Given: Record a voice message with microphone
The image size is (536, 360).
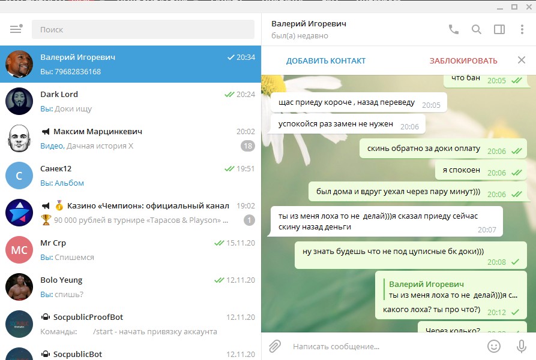Looking at the screenshot, I should coord(522,346).
